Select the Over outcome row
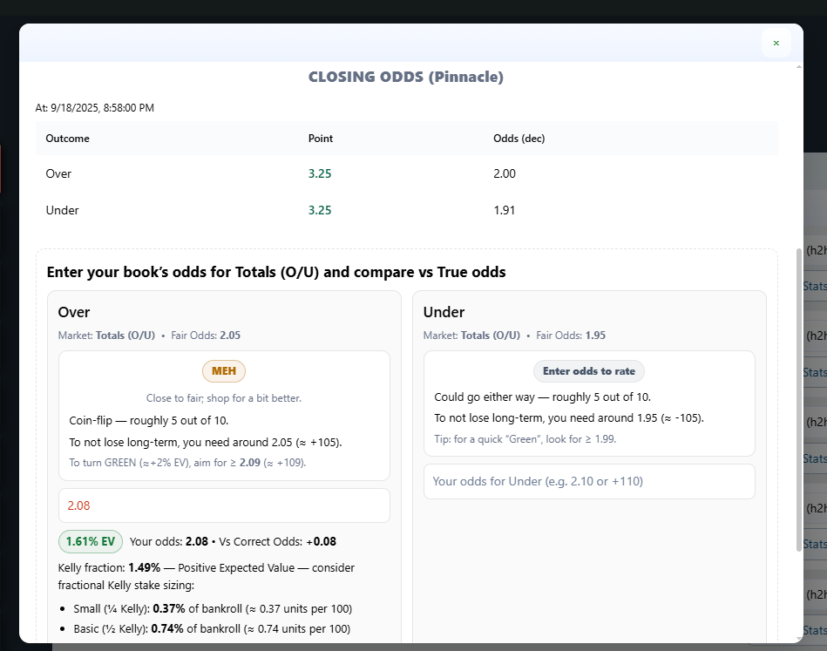The width and height of the screenshot is (827, 651). point(58,173)
